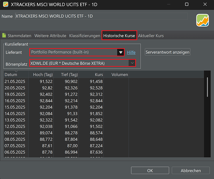
Task: Click Serverantwort anzeigen button
Action: pos(167,52)
